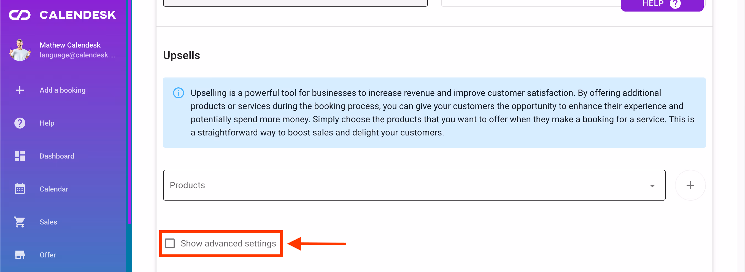This screenshot has width=745, height=272.
Task: Click the Offer storefront icon
Action: click(19, 255)
